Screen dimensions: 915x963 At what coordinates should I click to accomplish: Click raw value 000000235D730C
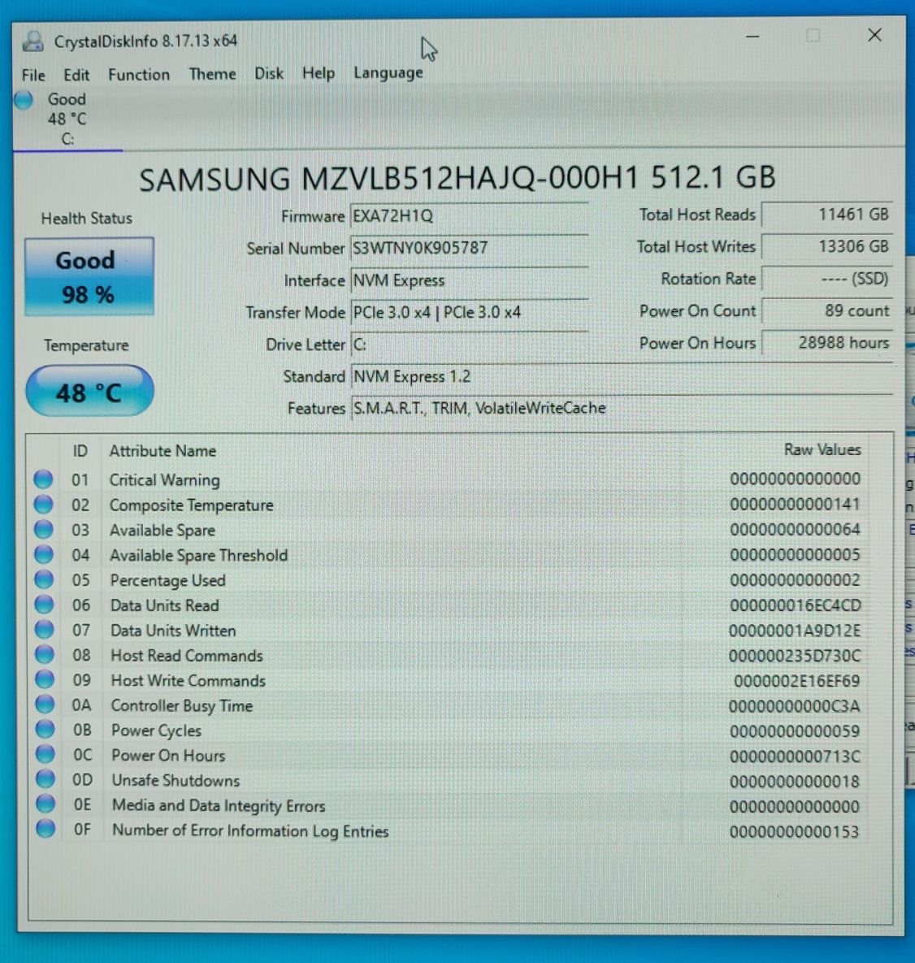(795, 656)
